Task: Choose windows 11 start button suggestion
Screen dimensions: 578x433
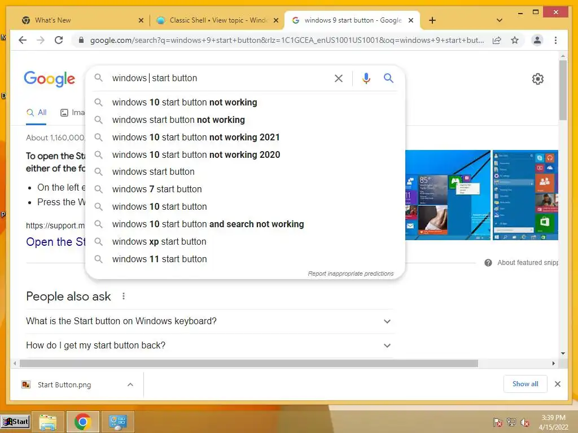Action: (x=245, y=259)
